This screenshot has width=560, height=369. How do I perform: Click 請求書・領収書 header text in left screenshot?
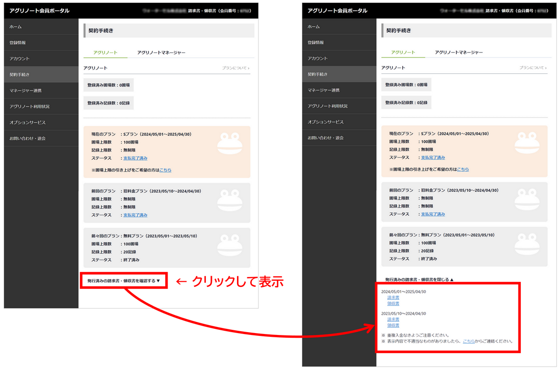click(203, 10)
